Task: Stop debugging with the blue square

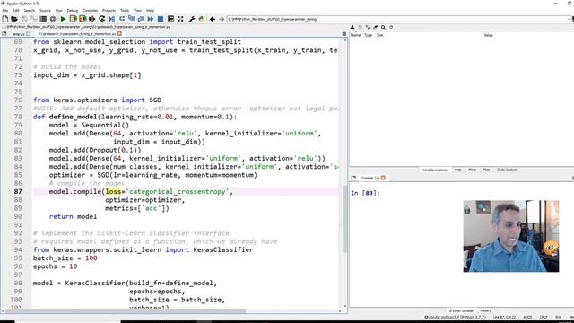Action: tap(161, 19)
